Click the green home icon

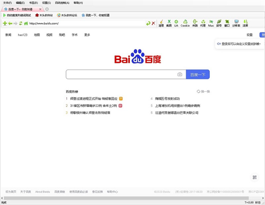pos(26,23)
